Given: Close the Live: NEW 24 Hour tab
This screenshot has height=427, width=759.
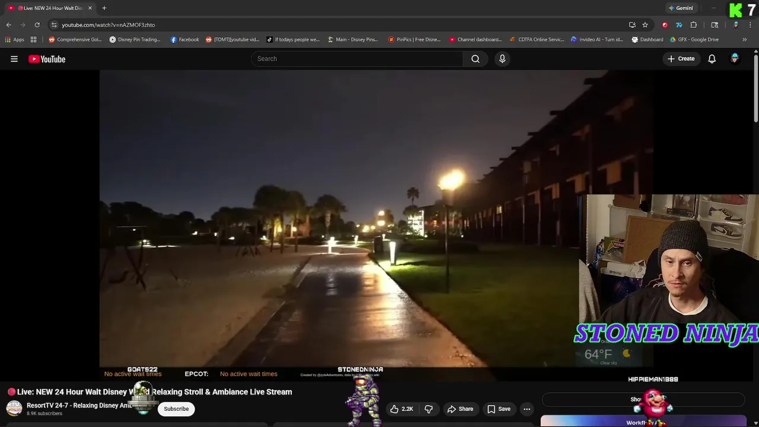Looking at the screenshot, I should (x=90, y=8).
